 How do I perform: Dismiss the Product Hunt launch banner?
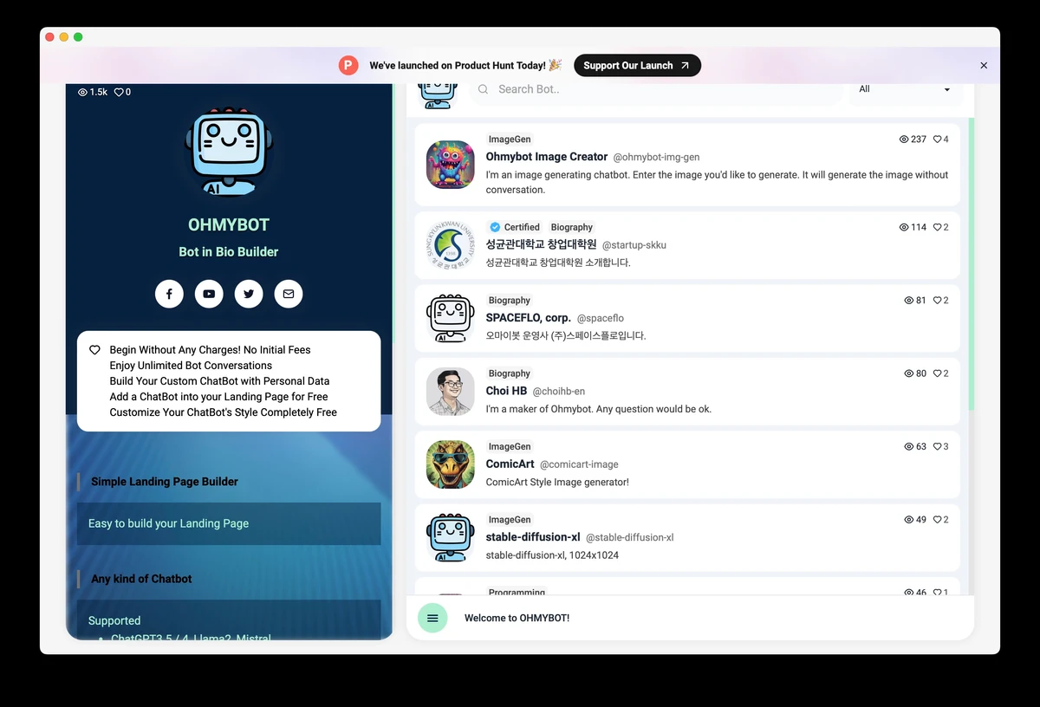coord(984,66)
